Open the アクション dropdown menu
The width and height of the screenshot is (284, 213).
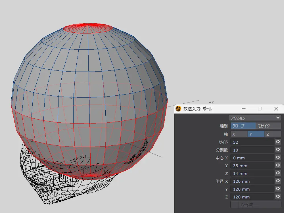(255, 118)
